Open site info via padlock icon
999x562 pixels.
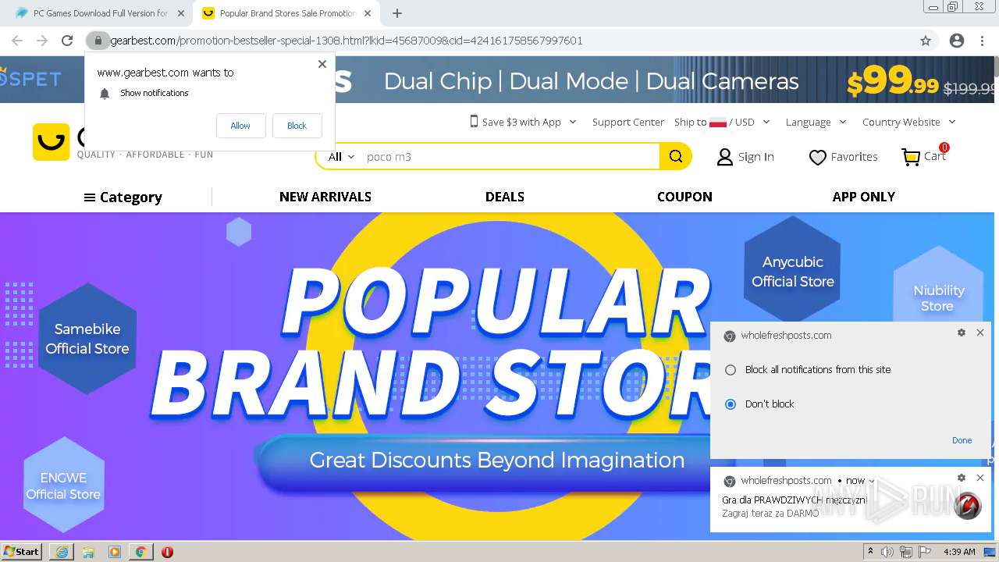point(98,41)
